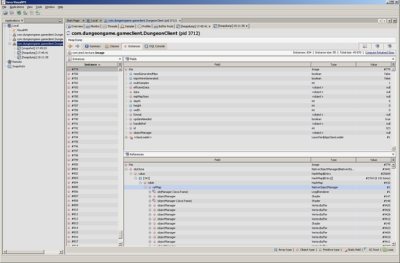400x263 pixels.
Task: Close the Fields pane
Action: (393, 59)
